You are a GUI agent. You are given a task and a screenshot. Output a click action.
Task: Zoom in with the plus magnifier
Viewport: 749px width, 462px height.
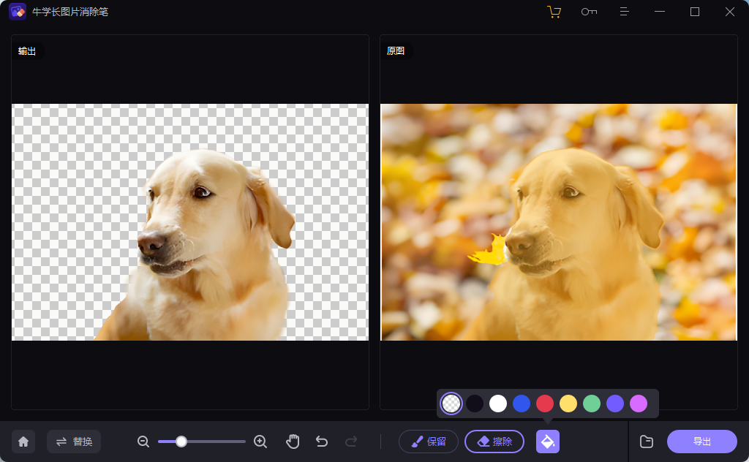tap(260, 442)
